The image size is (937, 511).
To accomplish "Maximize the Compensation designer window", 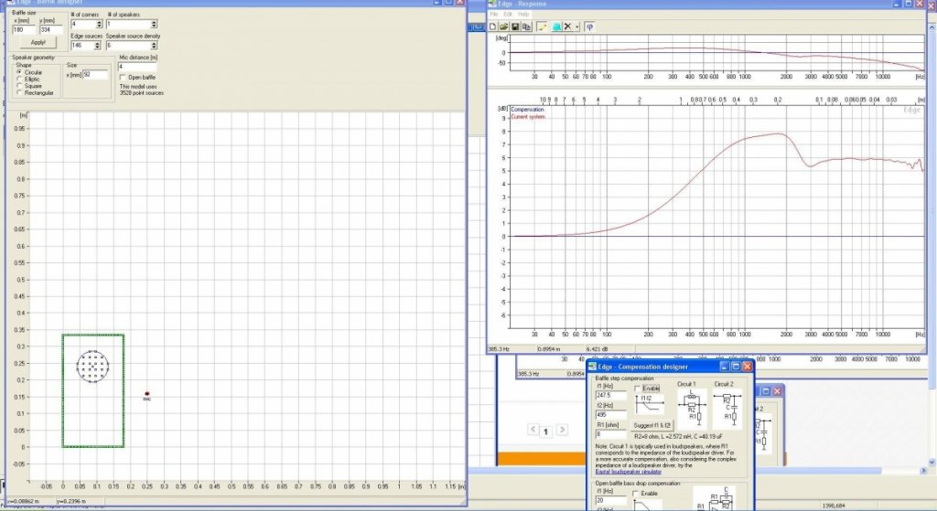I will coord(736,367).
